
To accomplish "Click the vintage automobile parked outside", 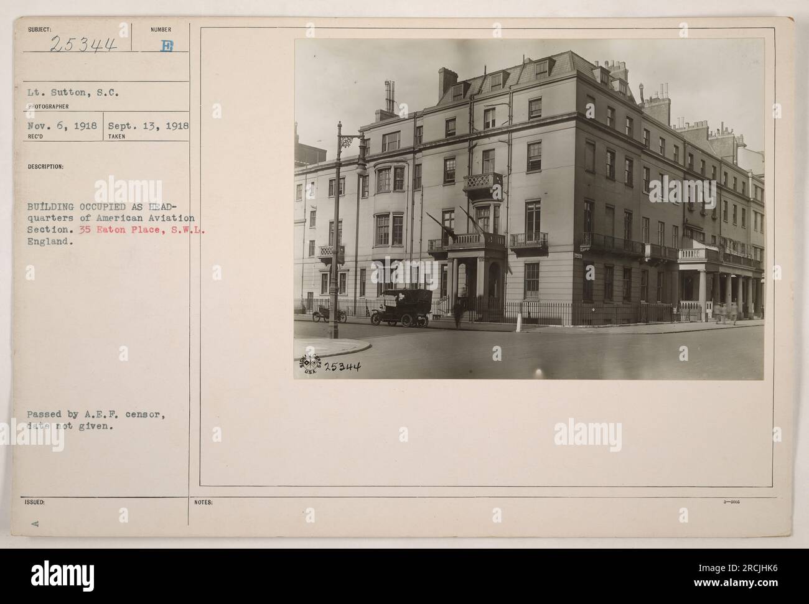I will pyautogui.click(x=400, y=308).
